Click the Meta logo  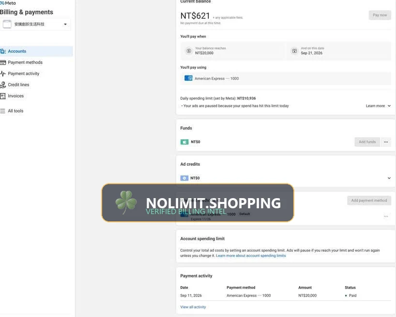pos(8,3)
